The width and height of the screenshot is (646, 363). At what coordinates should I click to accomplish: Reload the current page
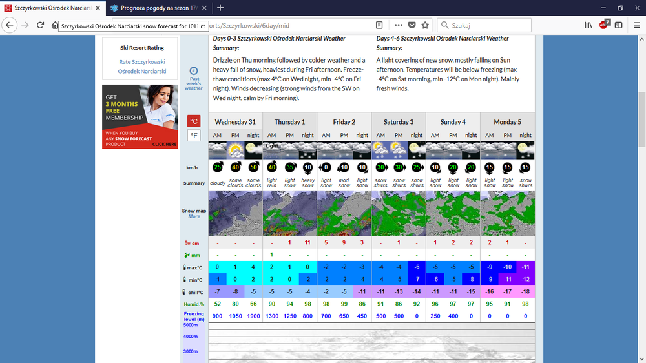(40, 25)
